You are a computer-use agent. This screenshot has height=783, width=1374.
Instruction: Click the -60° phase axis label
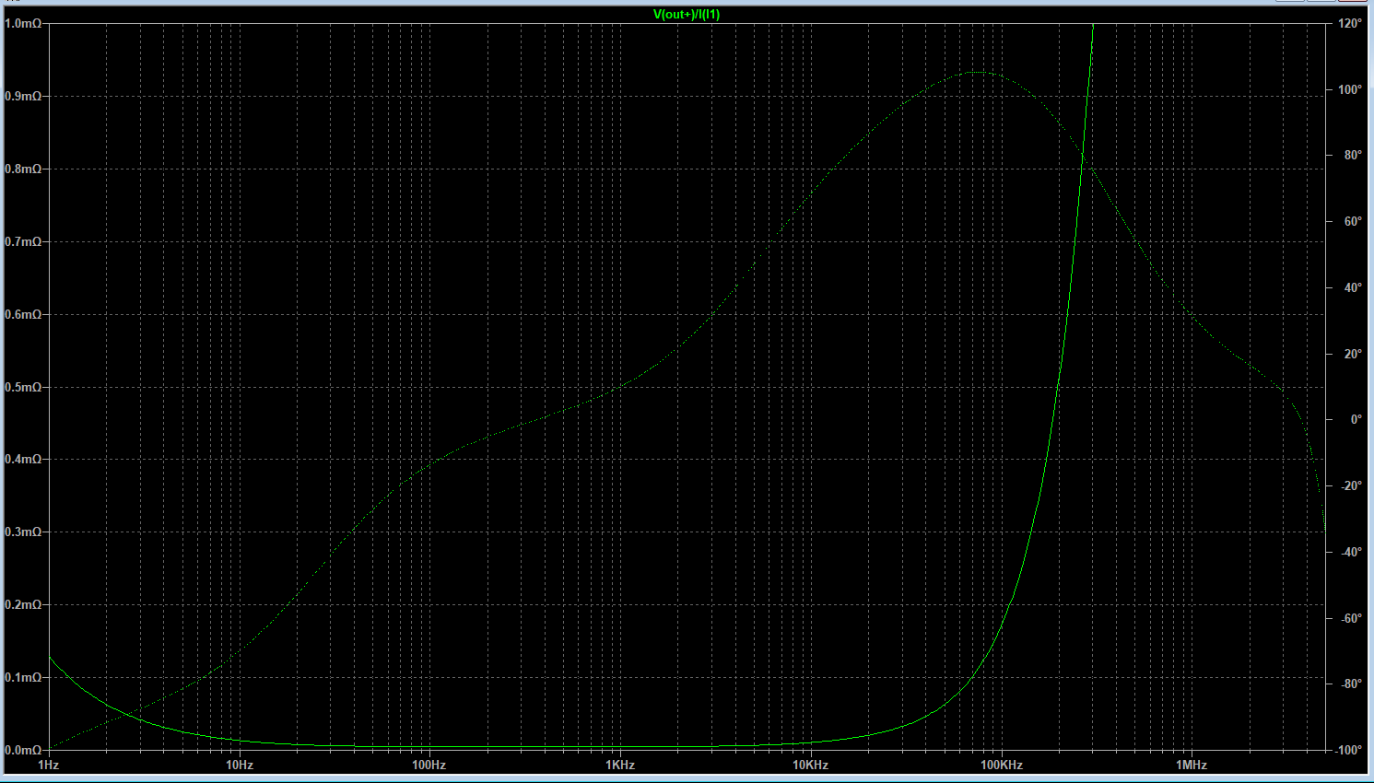(x=1351, y=618)
